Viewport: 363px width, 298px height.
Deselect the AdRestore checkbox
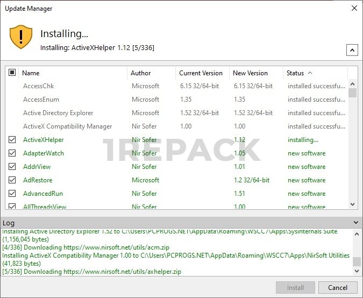pyautogui.click(x=12, y=180)
